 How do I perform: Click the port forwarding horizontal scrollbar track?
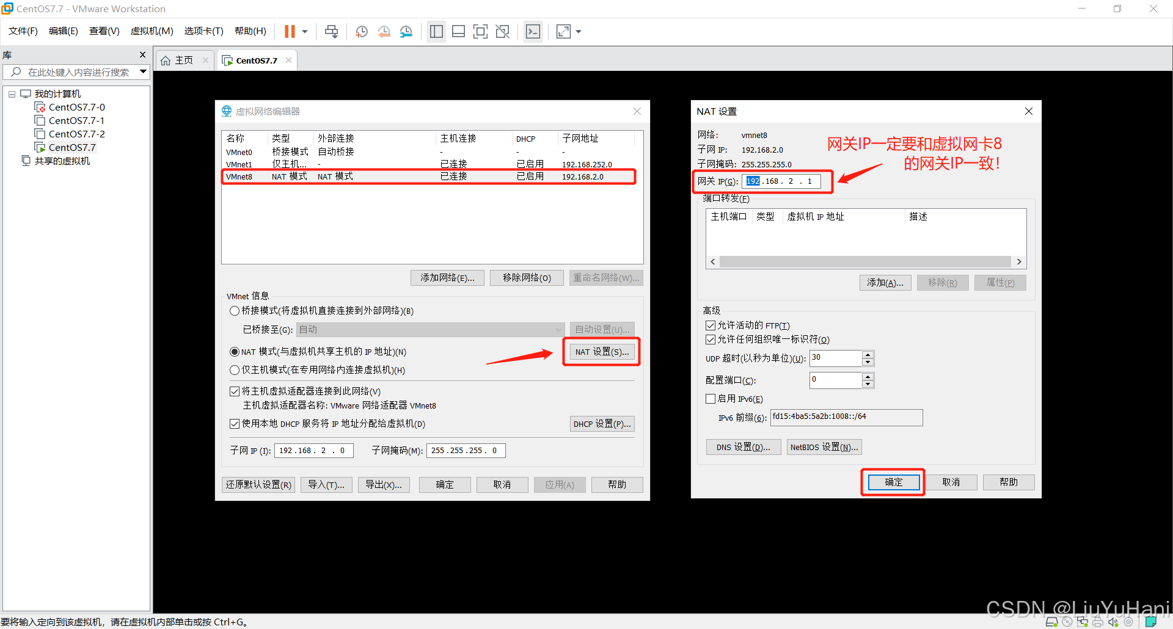866,261
